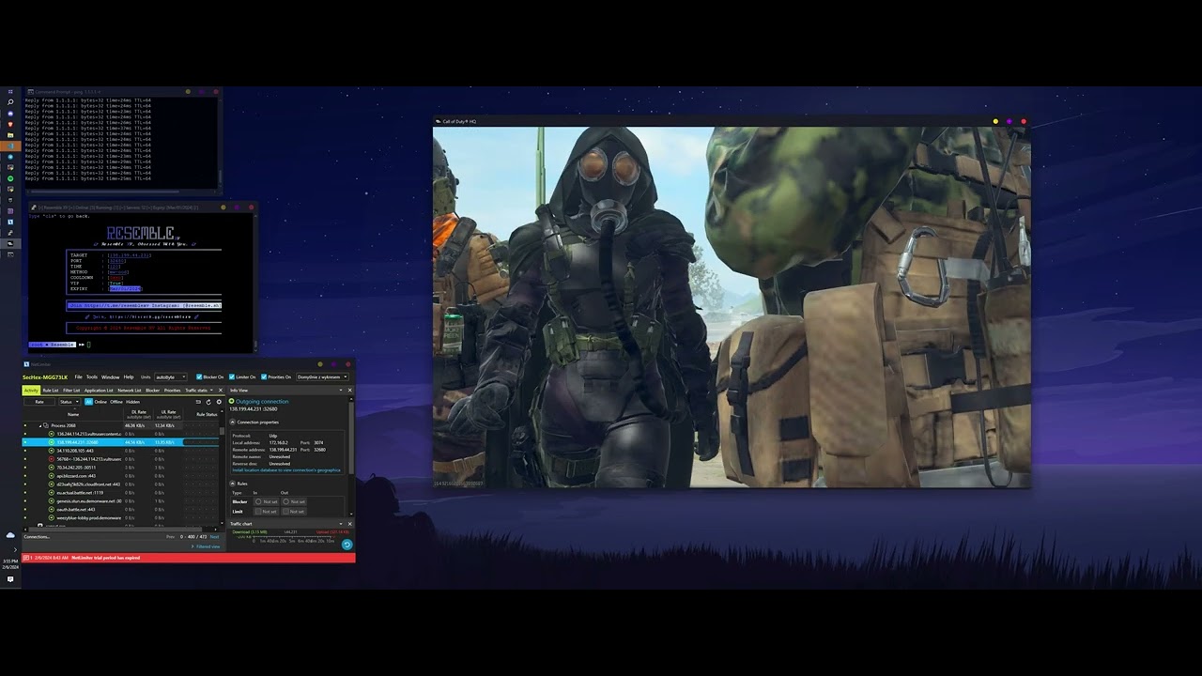Toggle the Limiter On checkbox
The image size is (1202, 676).
tap(232, 376)
